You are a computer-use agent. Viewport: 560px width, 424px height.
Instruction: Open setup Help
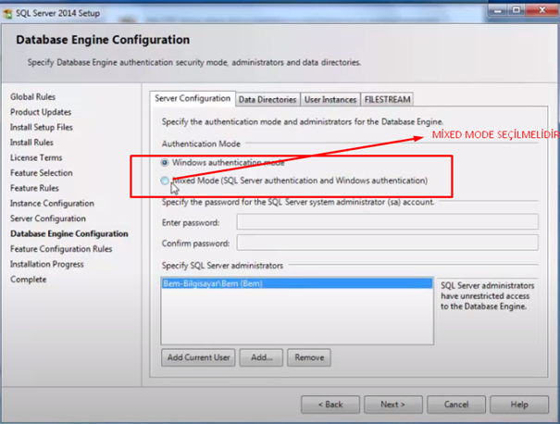(x=519, y=405)
